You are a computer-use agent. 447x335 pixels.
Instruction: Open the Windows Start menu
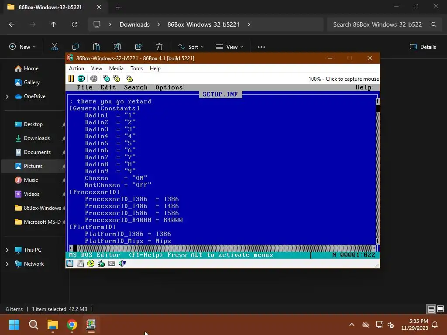14,325
